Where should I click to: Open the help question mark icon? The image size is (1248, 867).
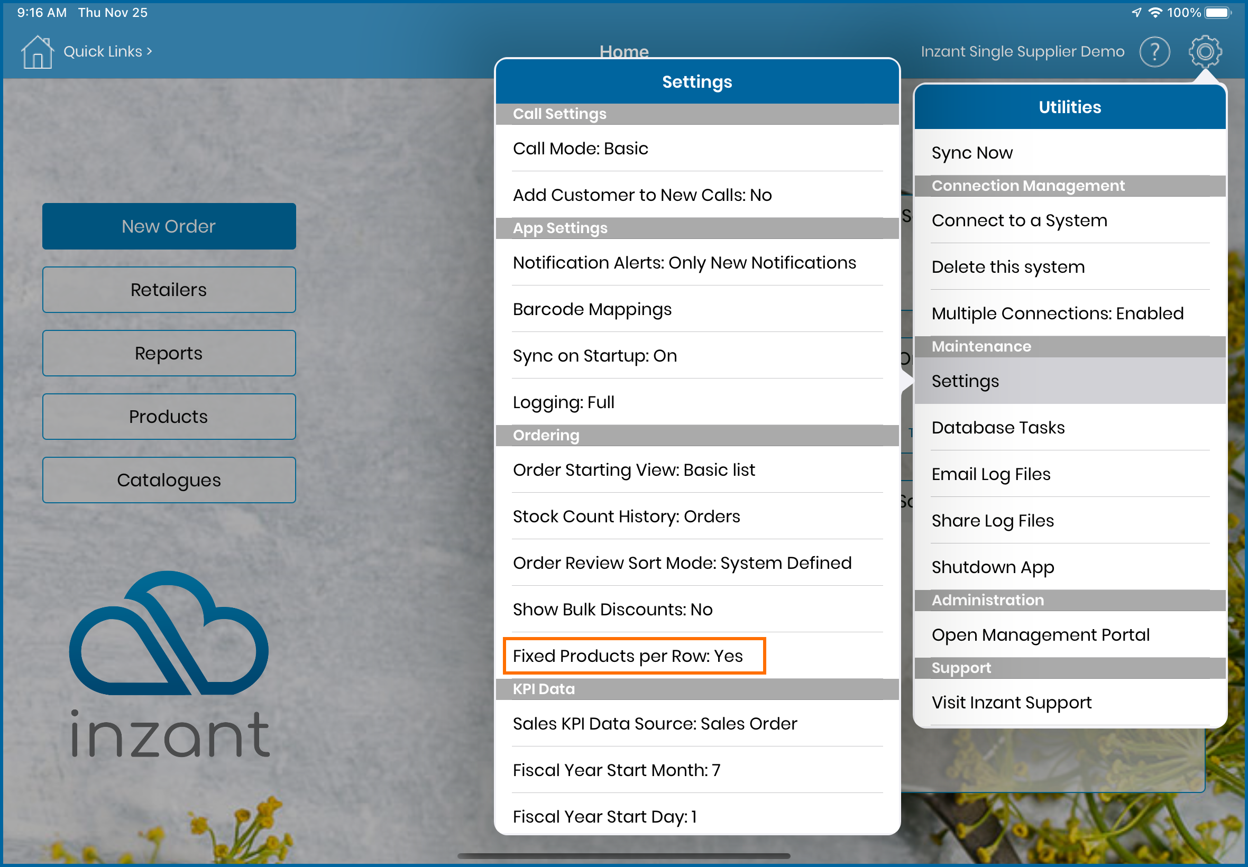point(1154,52)
